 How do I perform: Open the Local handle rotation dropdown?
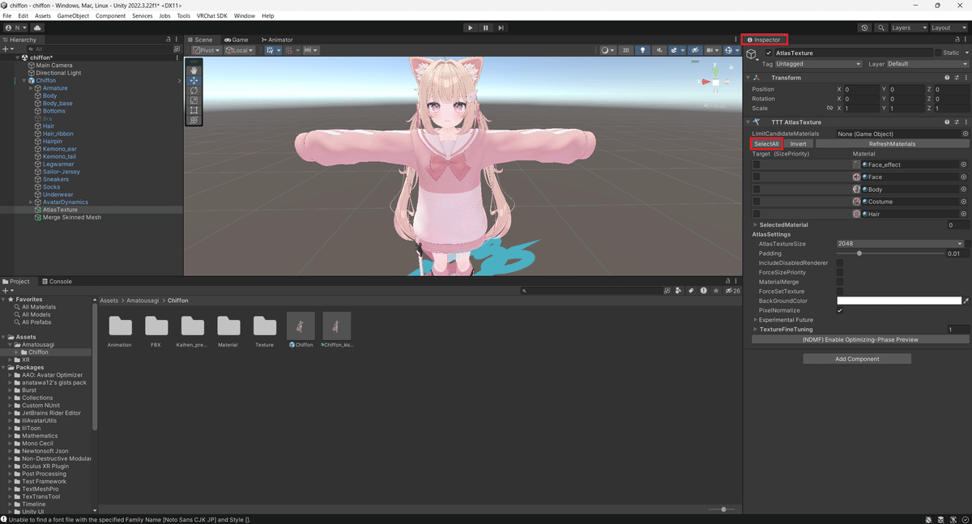pos(240,50)
